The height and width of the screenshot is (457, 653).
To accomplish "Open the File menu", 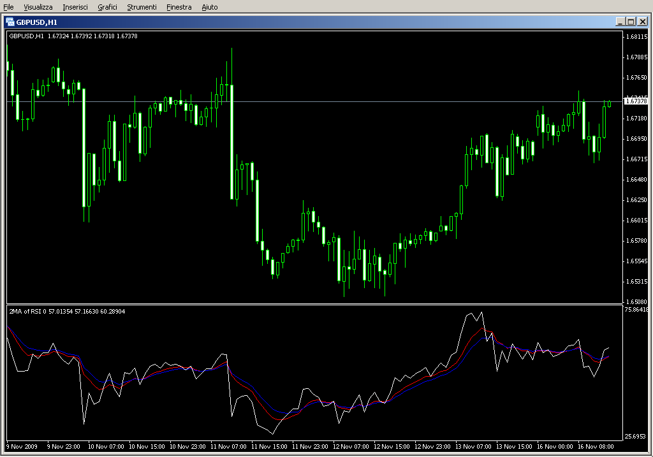I will click(8, 7).
